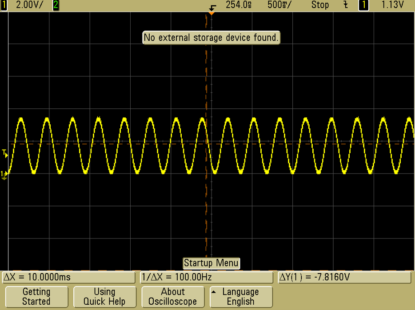Click the channel 1 ground reference marker
The image size is (415, 310).
(x=4, y=175)
